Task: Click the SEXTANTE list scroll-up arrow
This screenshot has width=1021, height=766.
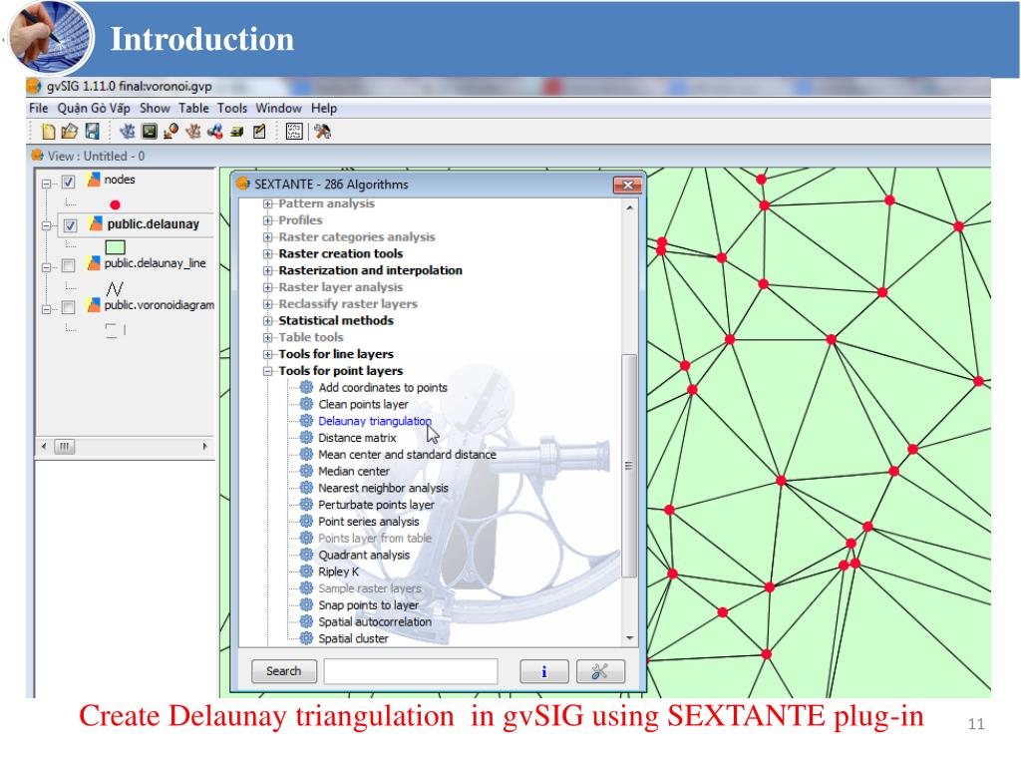Action: click(x=630, y=207)
